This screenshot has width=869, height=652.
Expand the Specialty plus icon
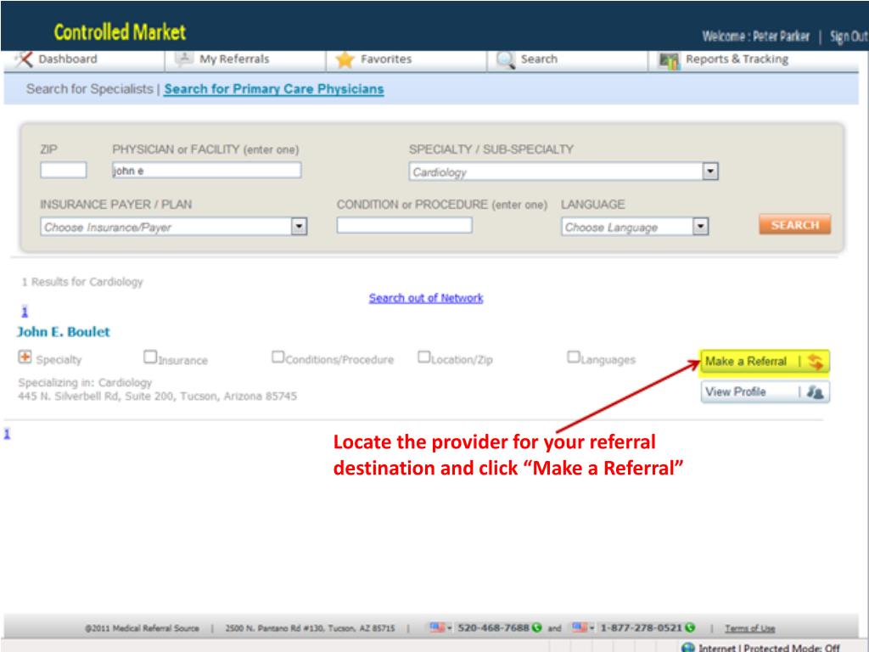25,357
